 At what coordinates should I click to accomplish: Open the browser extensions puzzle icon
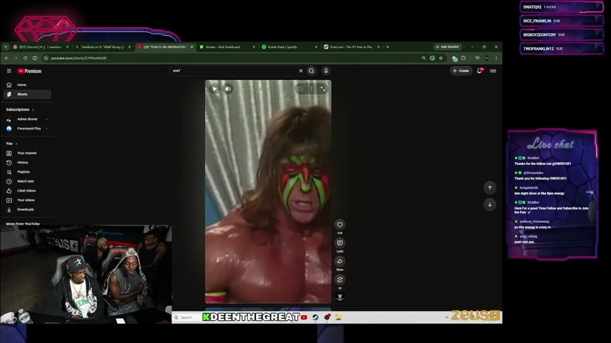[x=464, y=58]
